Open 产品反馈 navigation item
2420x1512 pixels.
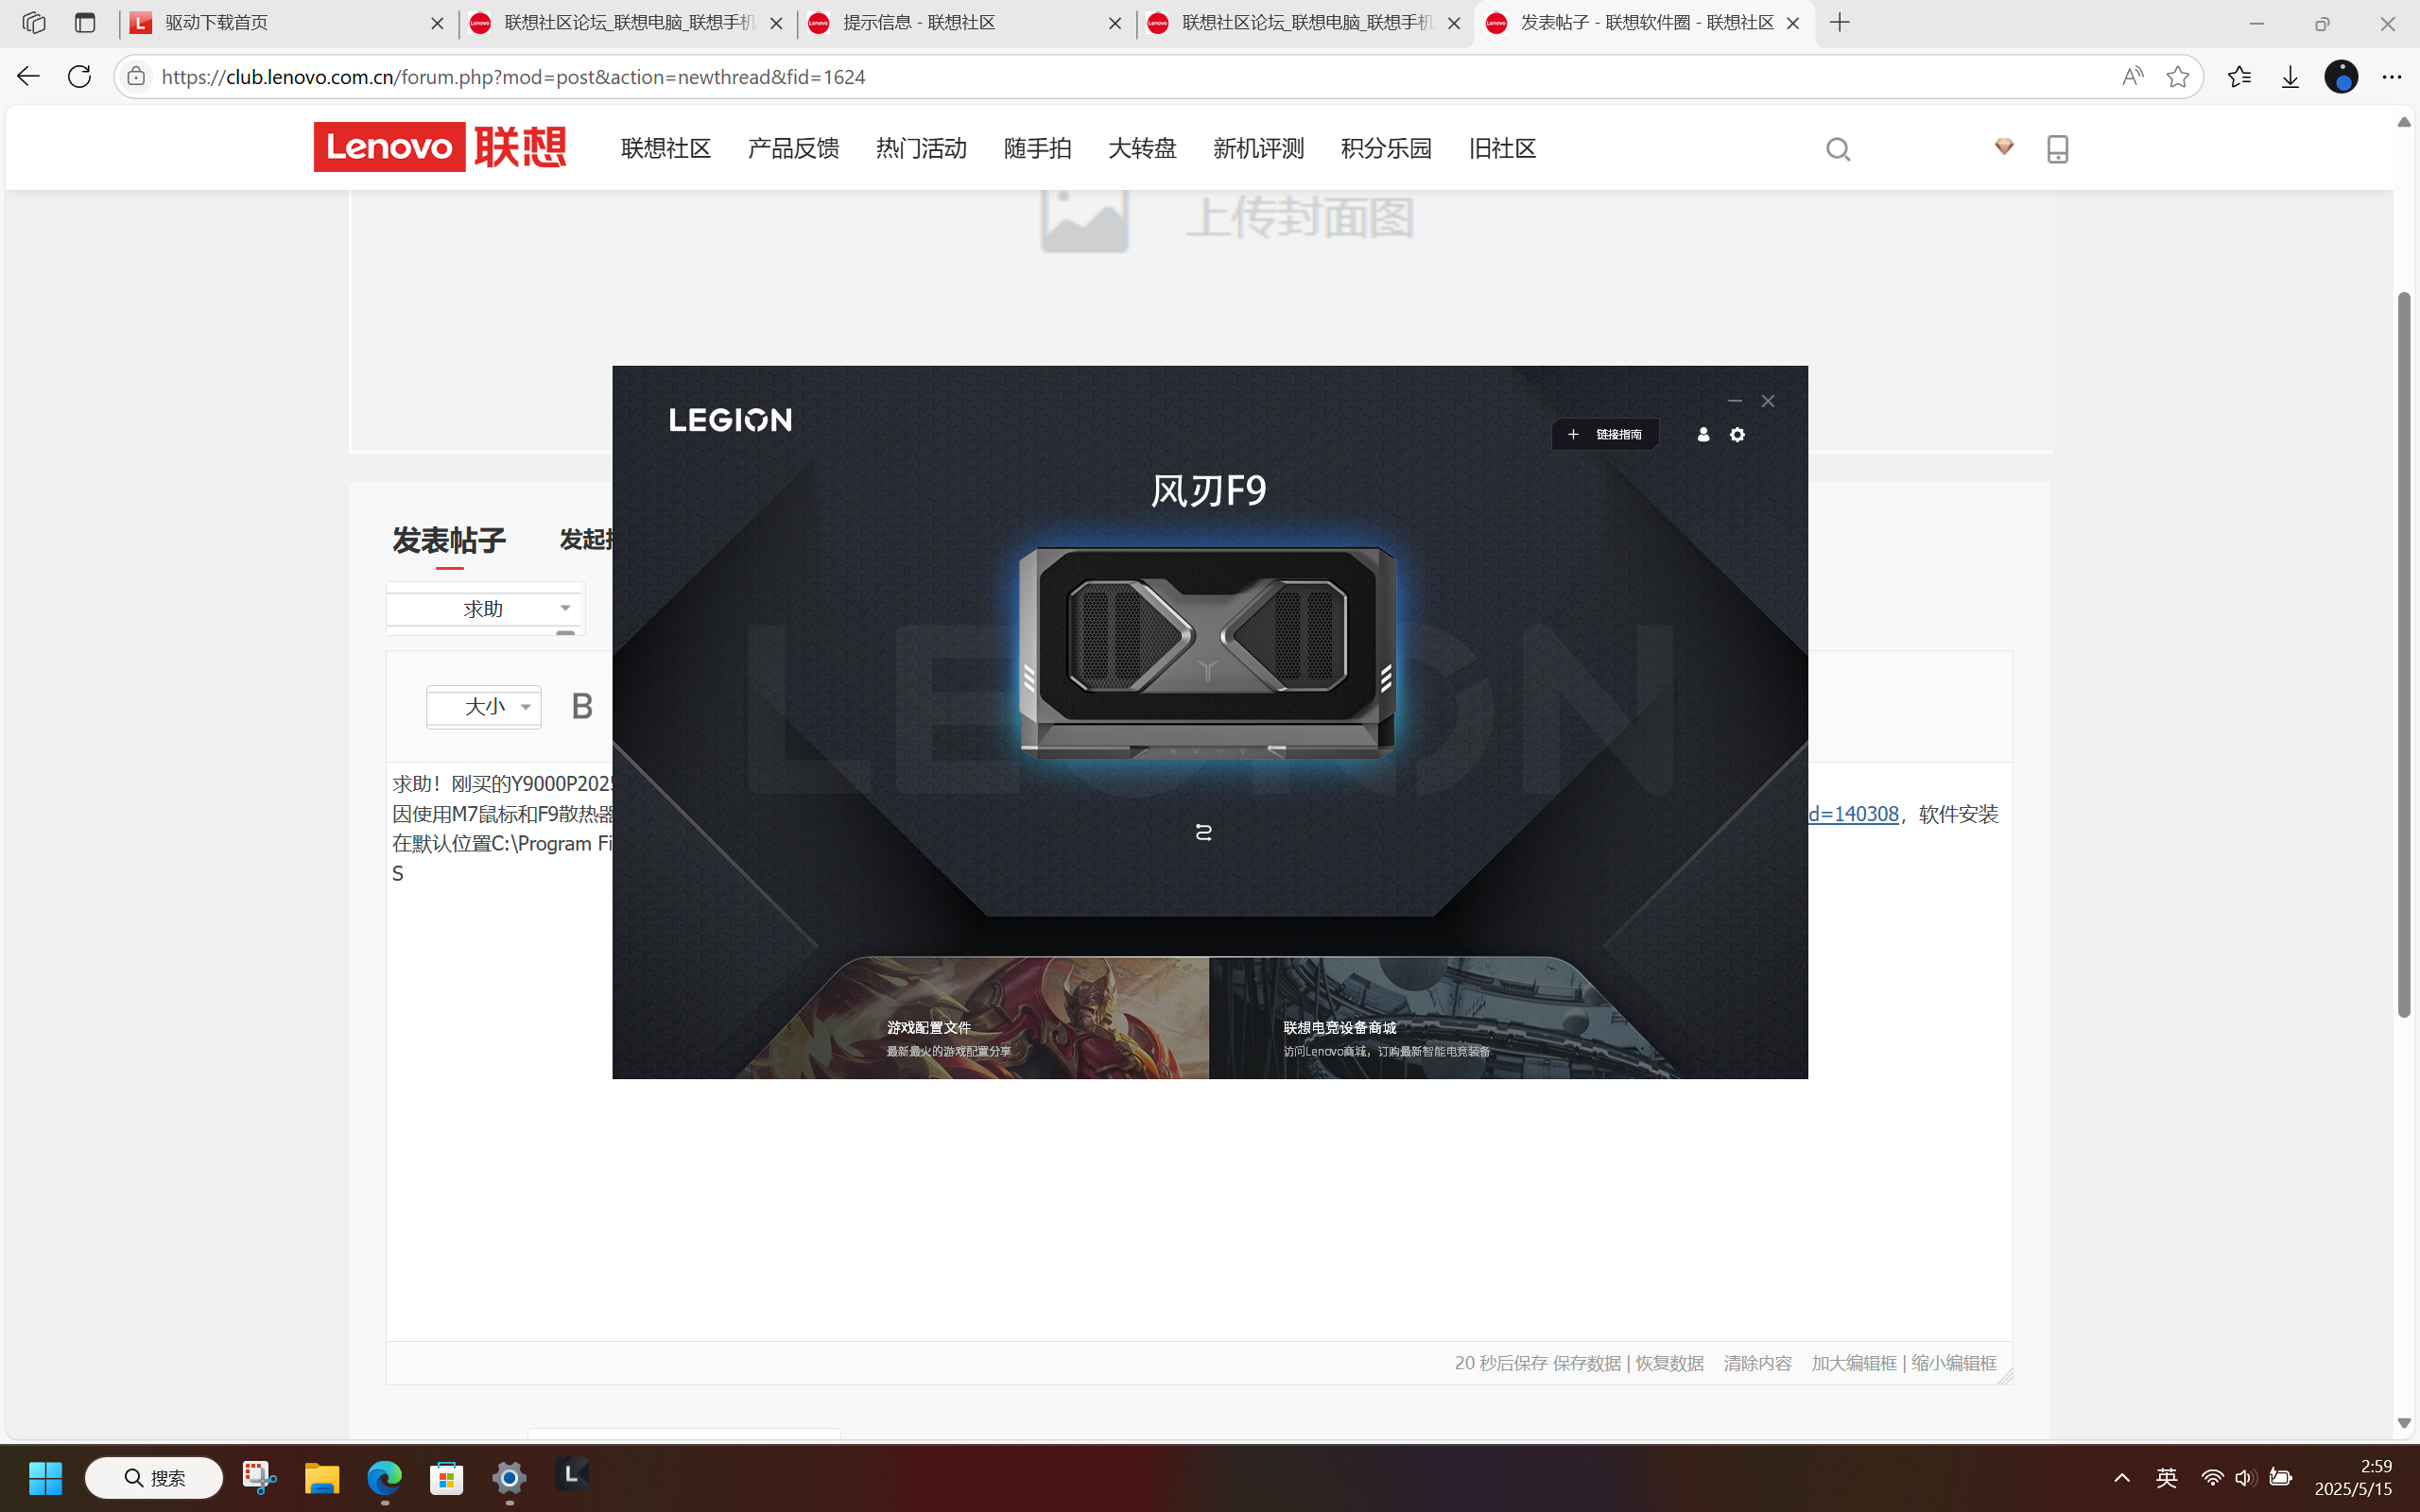pos(793,149)
